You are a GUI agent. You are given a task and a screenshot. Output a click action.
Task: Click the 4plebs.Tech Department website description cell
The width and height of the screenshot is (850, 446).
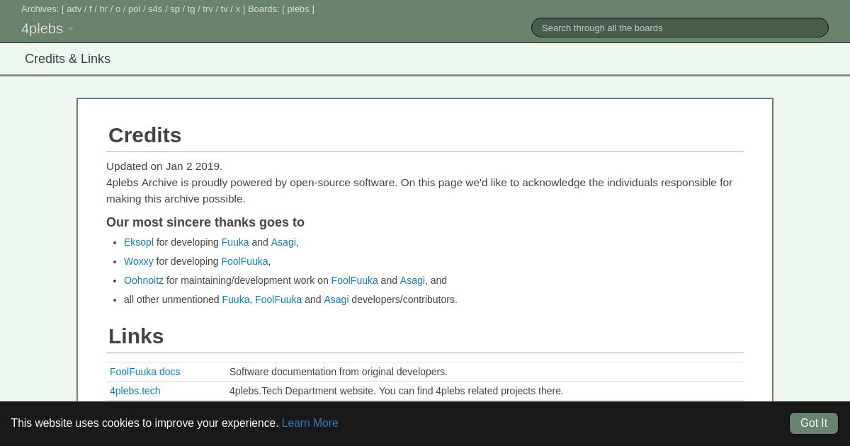[397, 391]
